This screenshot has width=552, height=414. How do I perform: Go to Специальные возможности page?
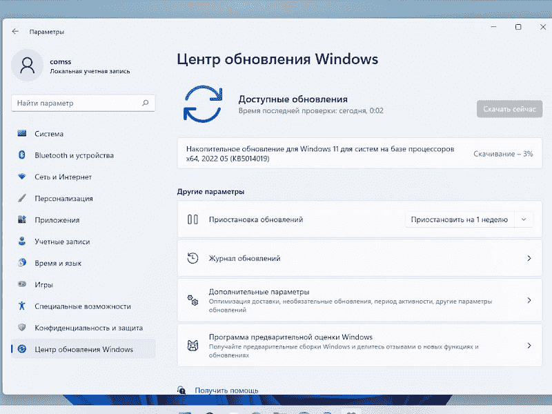tap(83, 306)
